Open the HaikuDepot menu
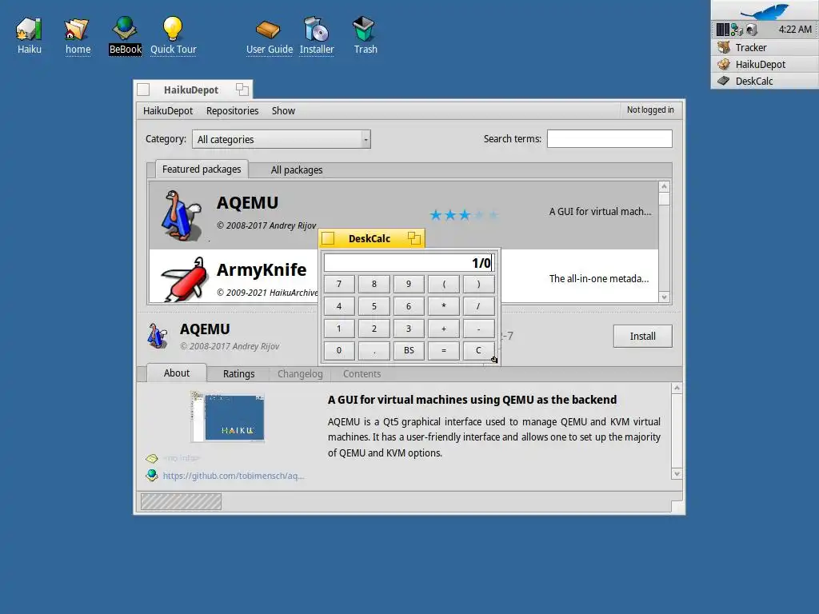Screen dimensions: 819x614 click(x=168, y=110)
